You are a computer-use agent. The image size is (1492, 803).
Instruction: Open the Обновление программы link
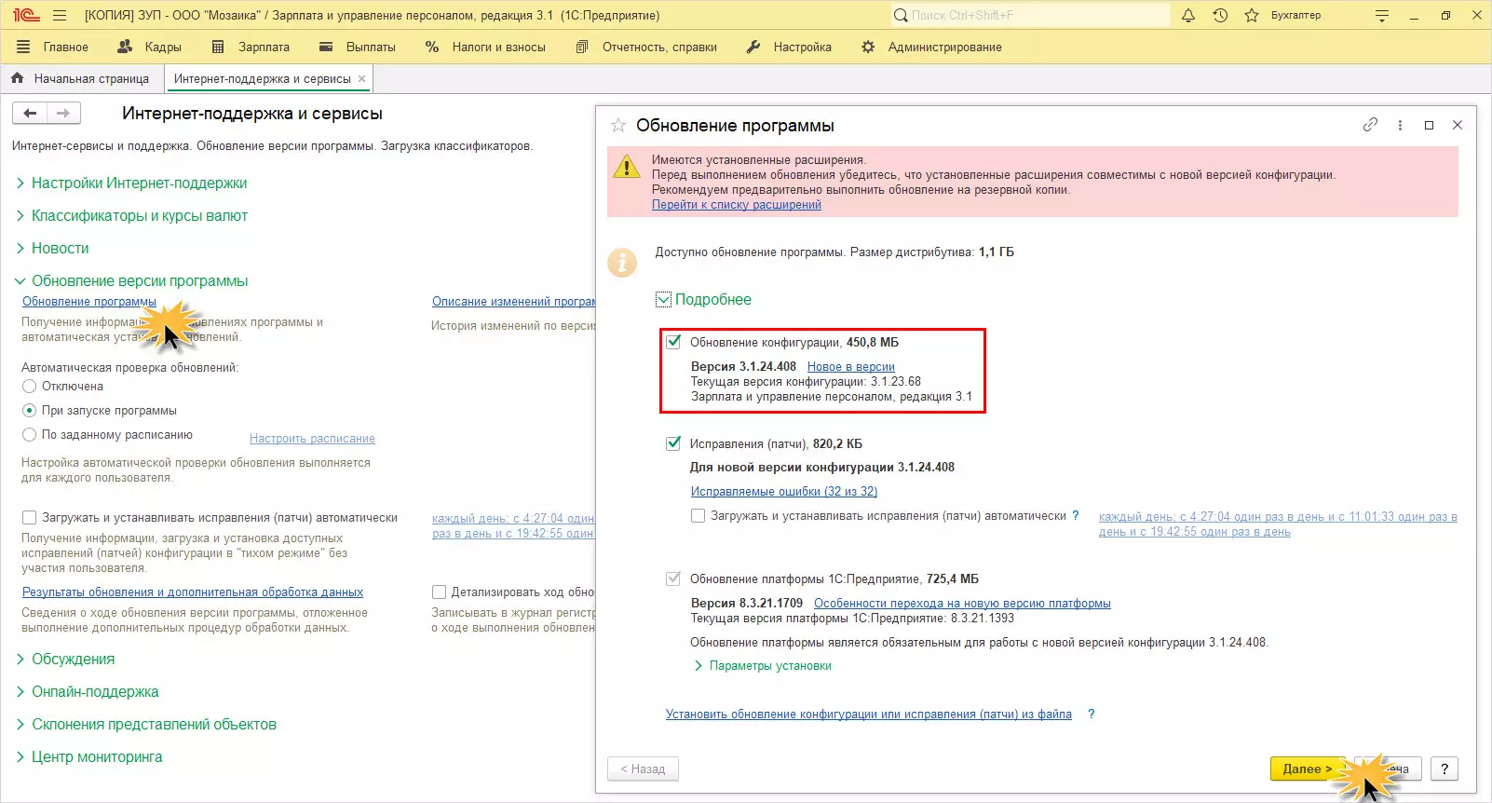pos(89,302)
